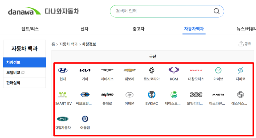Click the 자동차 백과 breadcrumb link
The height and width of the screenshot is (138, 256).
68,44
